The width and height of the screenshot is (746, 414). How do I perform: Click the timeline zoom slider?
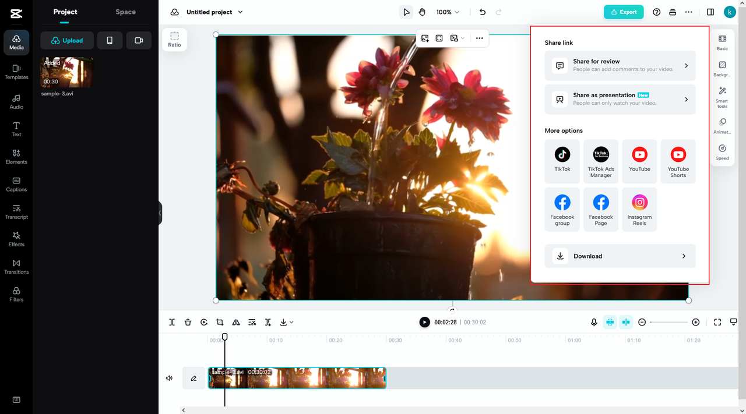[x=668, y=322]
